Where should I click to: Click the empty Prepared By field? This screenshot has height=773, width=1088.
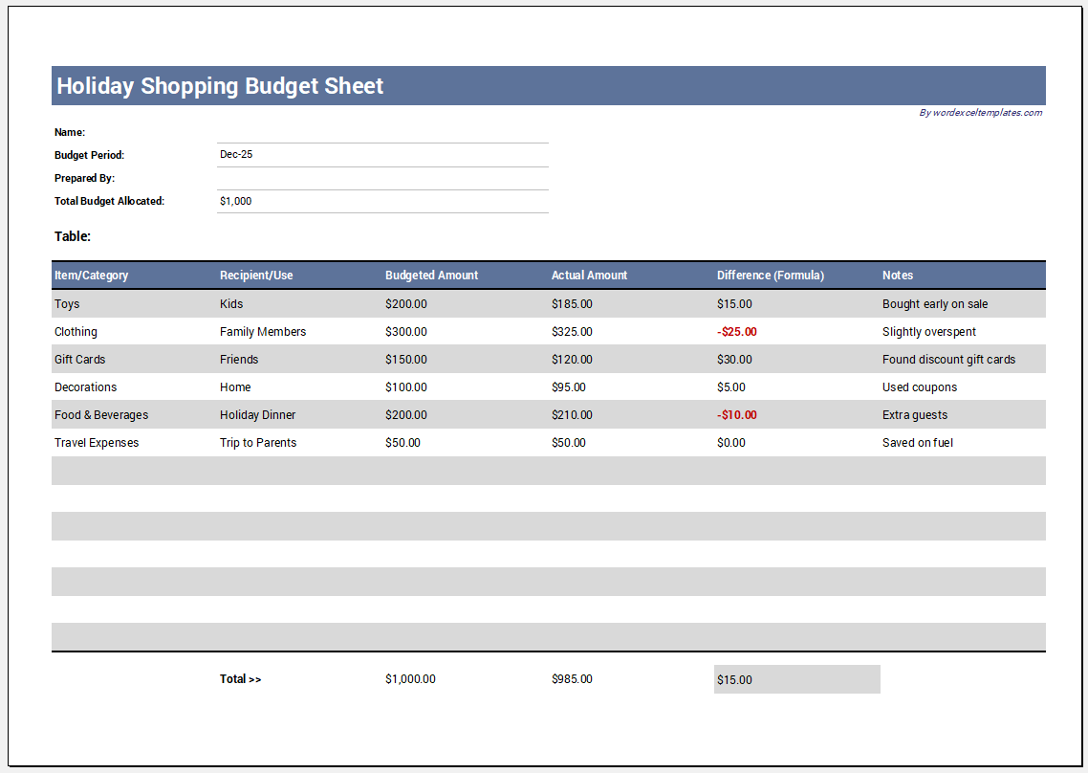coord(382,179)
